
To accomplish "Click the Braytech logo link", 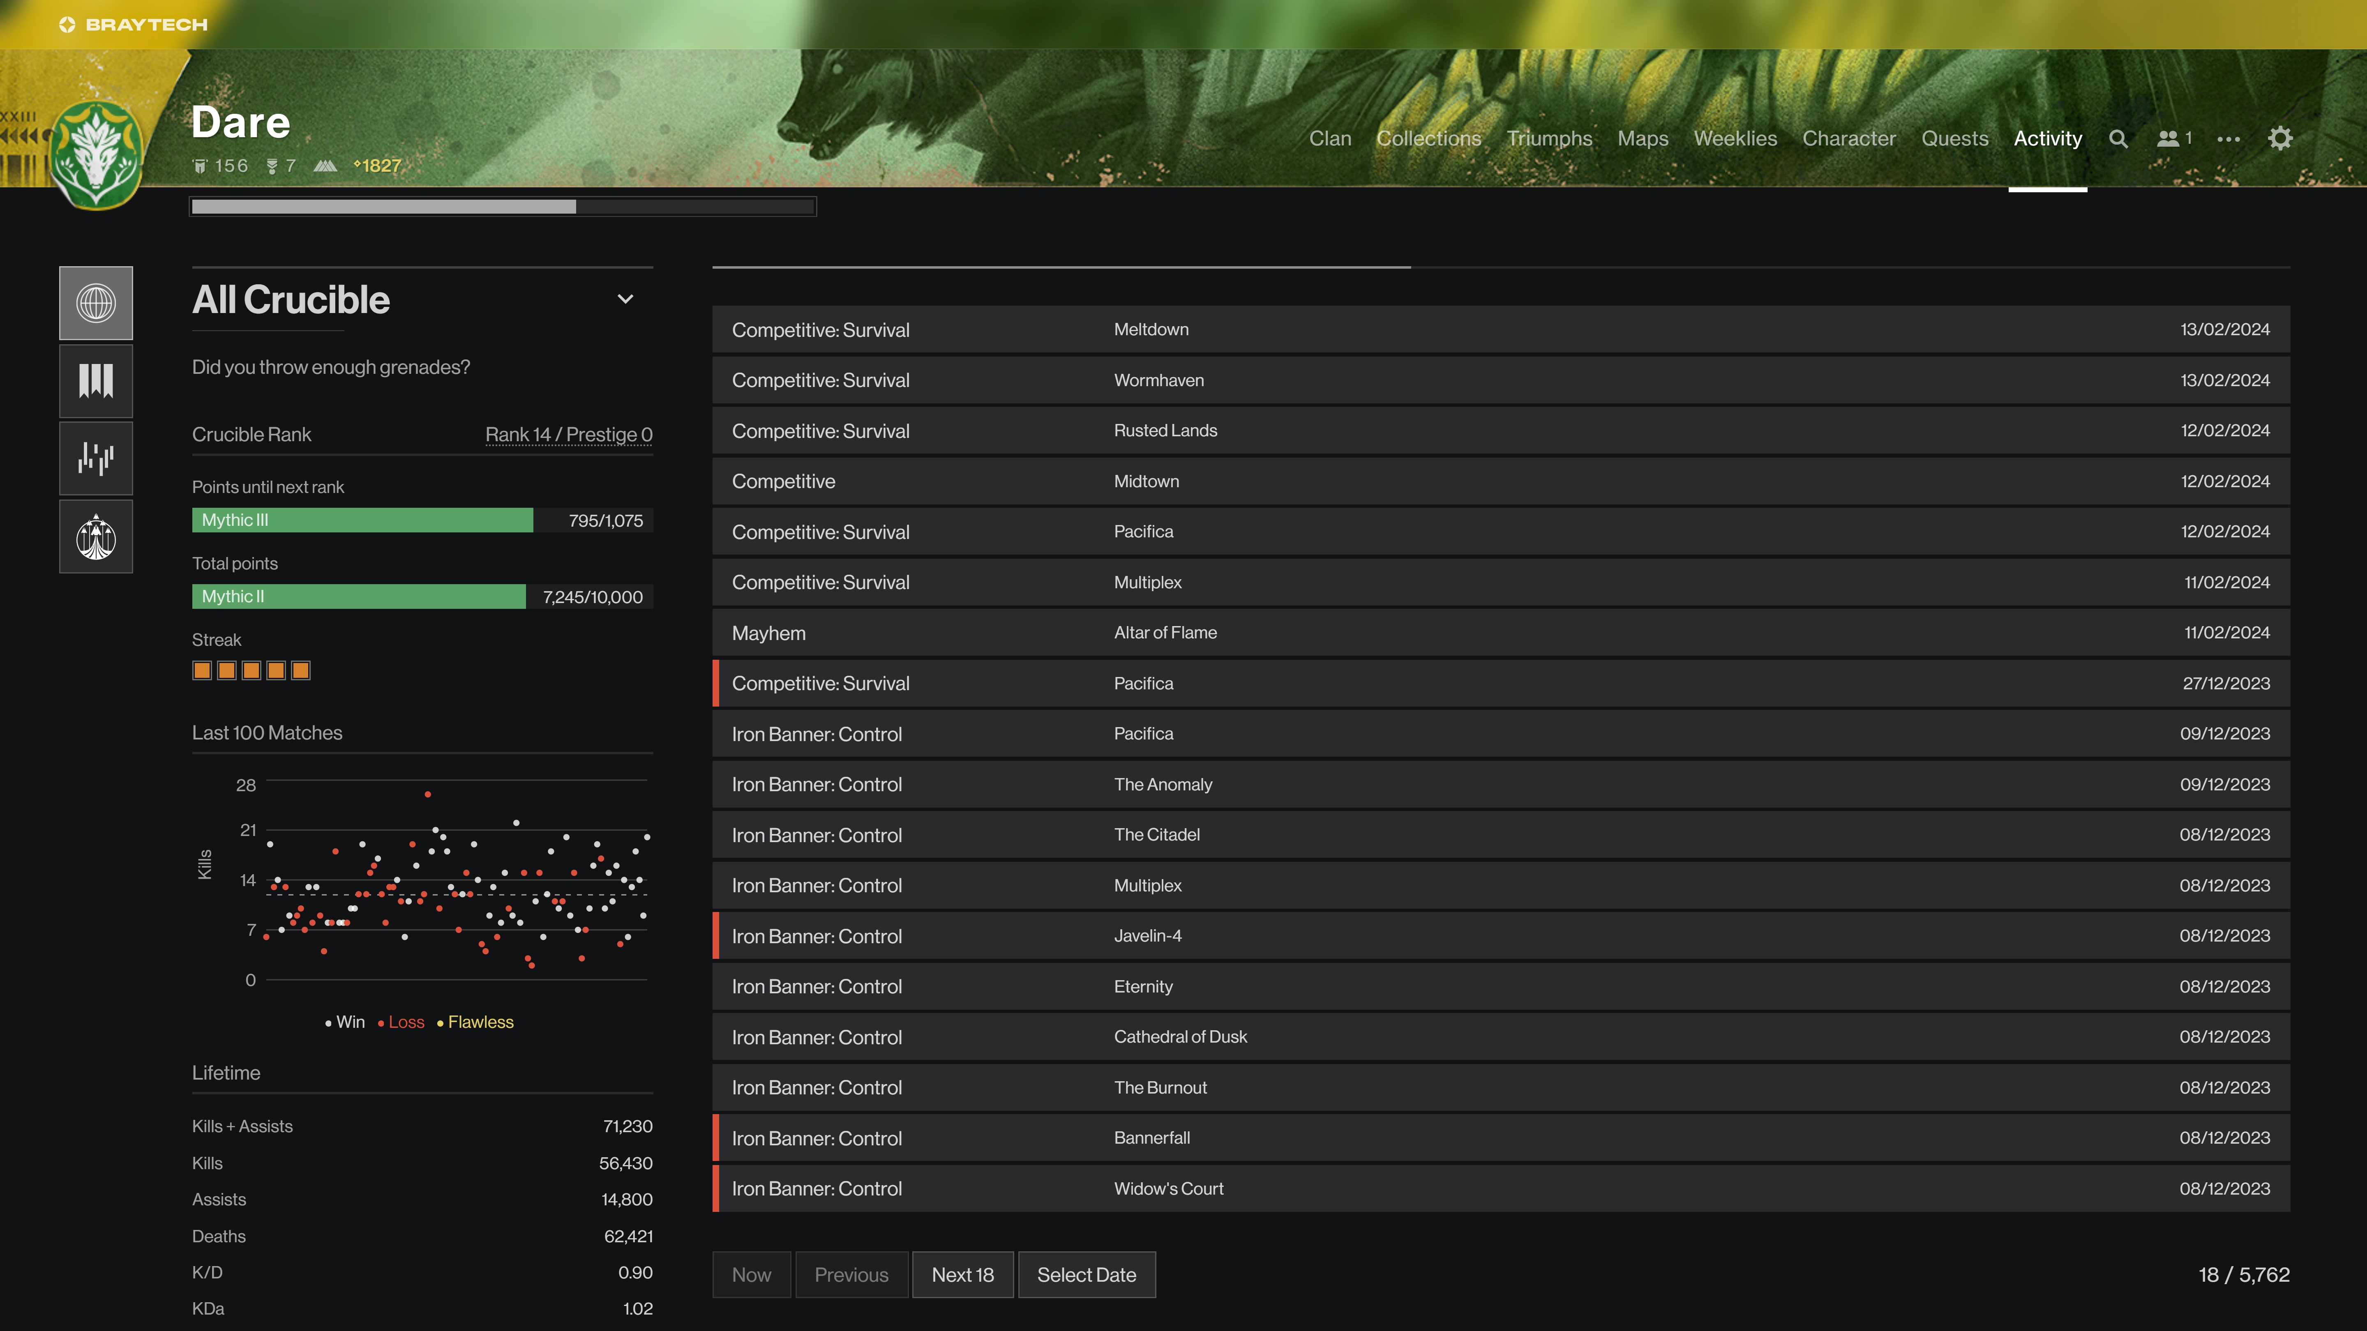I will click(x=134, y=25).
